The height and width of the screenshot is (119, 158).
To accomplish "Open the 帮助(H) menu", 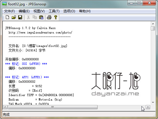I will (x=85, y=11).
